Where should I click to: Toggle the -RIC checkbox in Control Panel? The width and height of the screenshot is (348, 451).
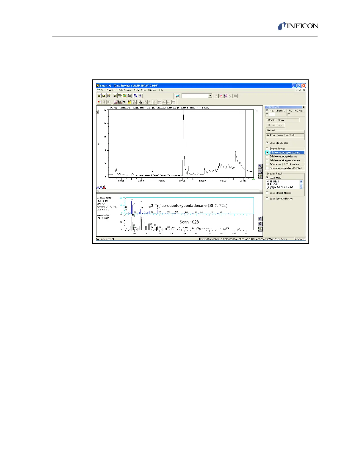point(289,114)
